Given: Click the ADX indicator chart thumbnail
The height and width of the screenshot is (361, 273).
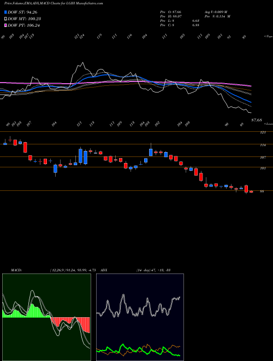Looking at the screenshot, I should [x=140, y=317].
